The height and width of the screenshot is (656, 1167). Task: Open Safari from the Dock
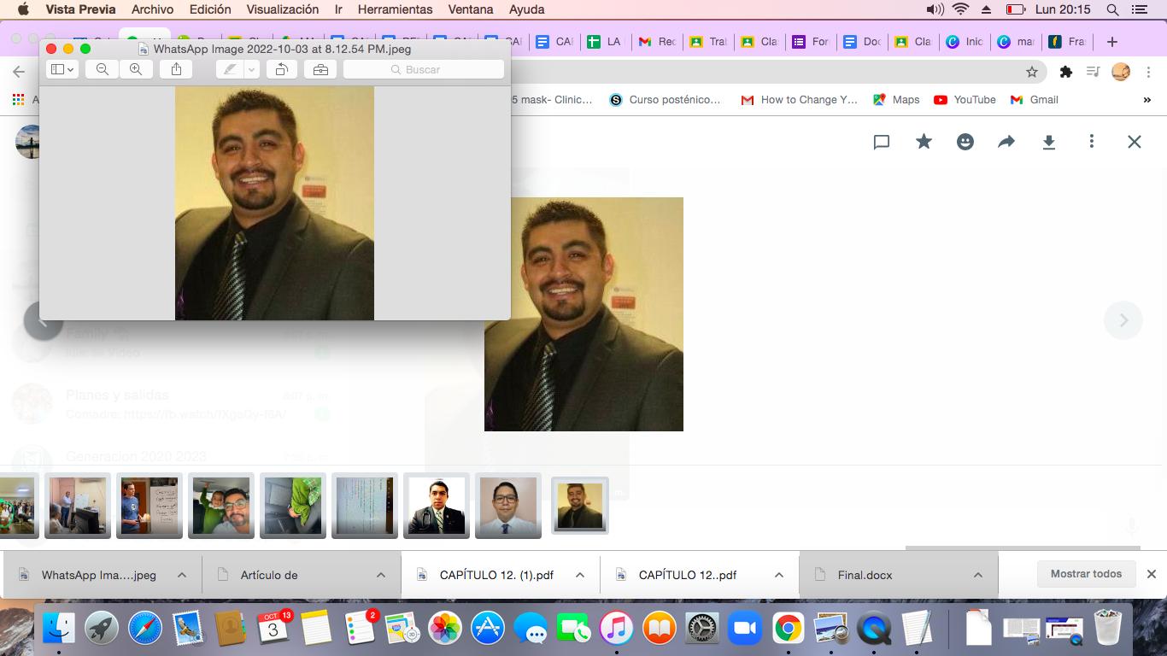coord(145,629)
